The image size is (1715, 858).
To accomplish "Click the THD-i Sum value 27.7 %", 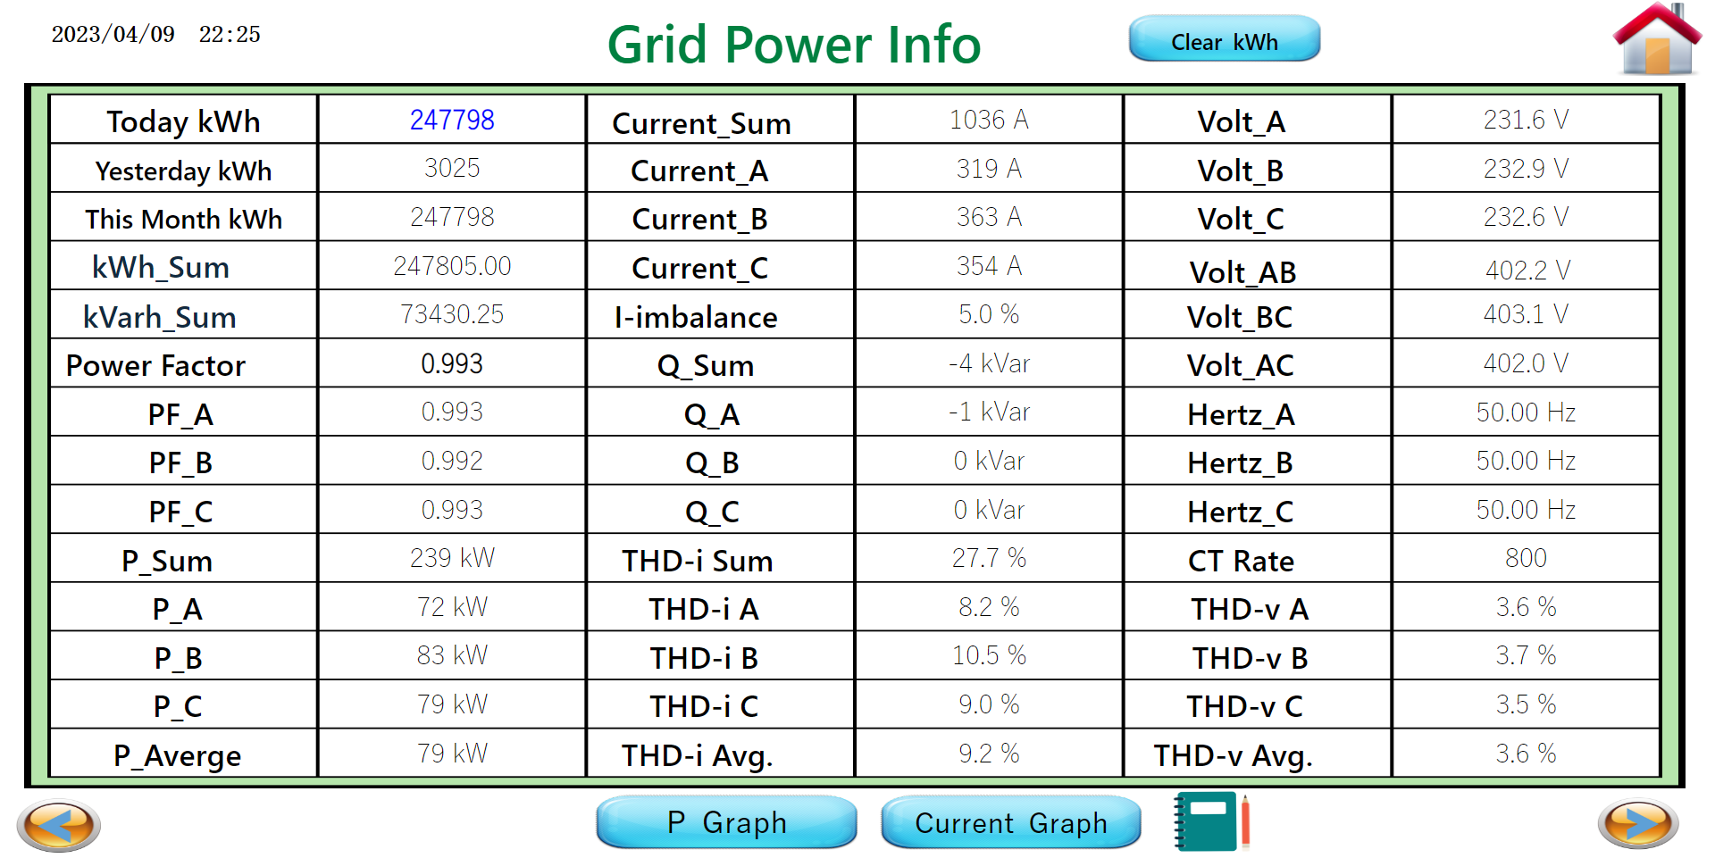I will pos(988,558).
